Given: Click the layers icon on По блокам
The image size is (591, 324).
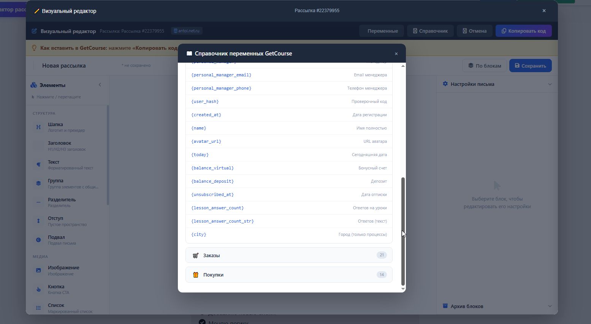Looking at the screenshot, I should tap(471, 66).
